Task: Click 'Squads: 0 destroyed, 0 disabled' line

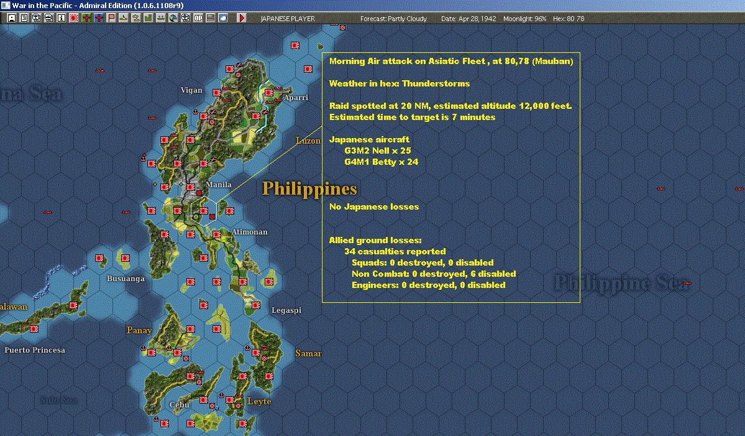Action: (423, 263)
